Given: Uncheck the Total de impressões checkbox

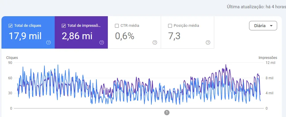Looking at the screenshot, I should point(64,26).
